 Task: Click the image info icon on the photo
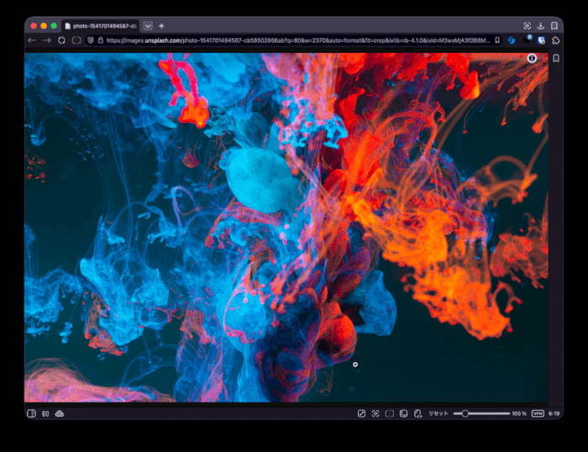click(532, 58)
